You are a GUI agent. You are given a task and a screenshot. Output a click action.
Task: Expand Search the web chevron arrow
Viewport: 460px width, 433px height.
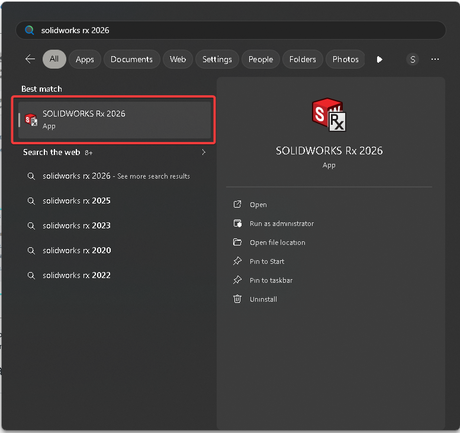coord(204,152)
